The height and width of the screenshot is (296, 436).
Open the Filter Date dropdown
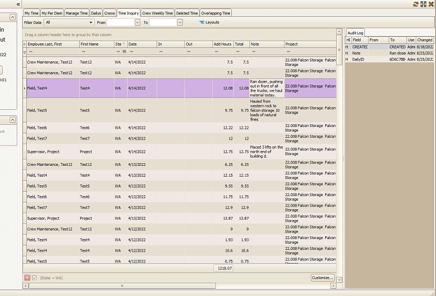[90, 22]
